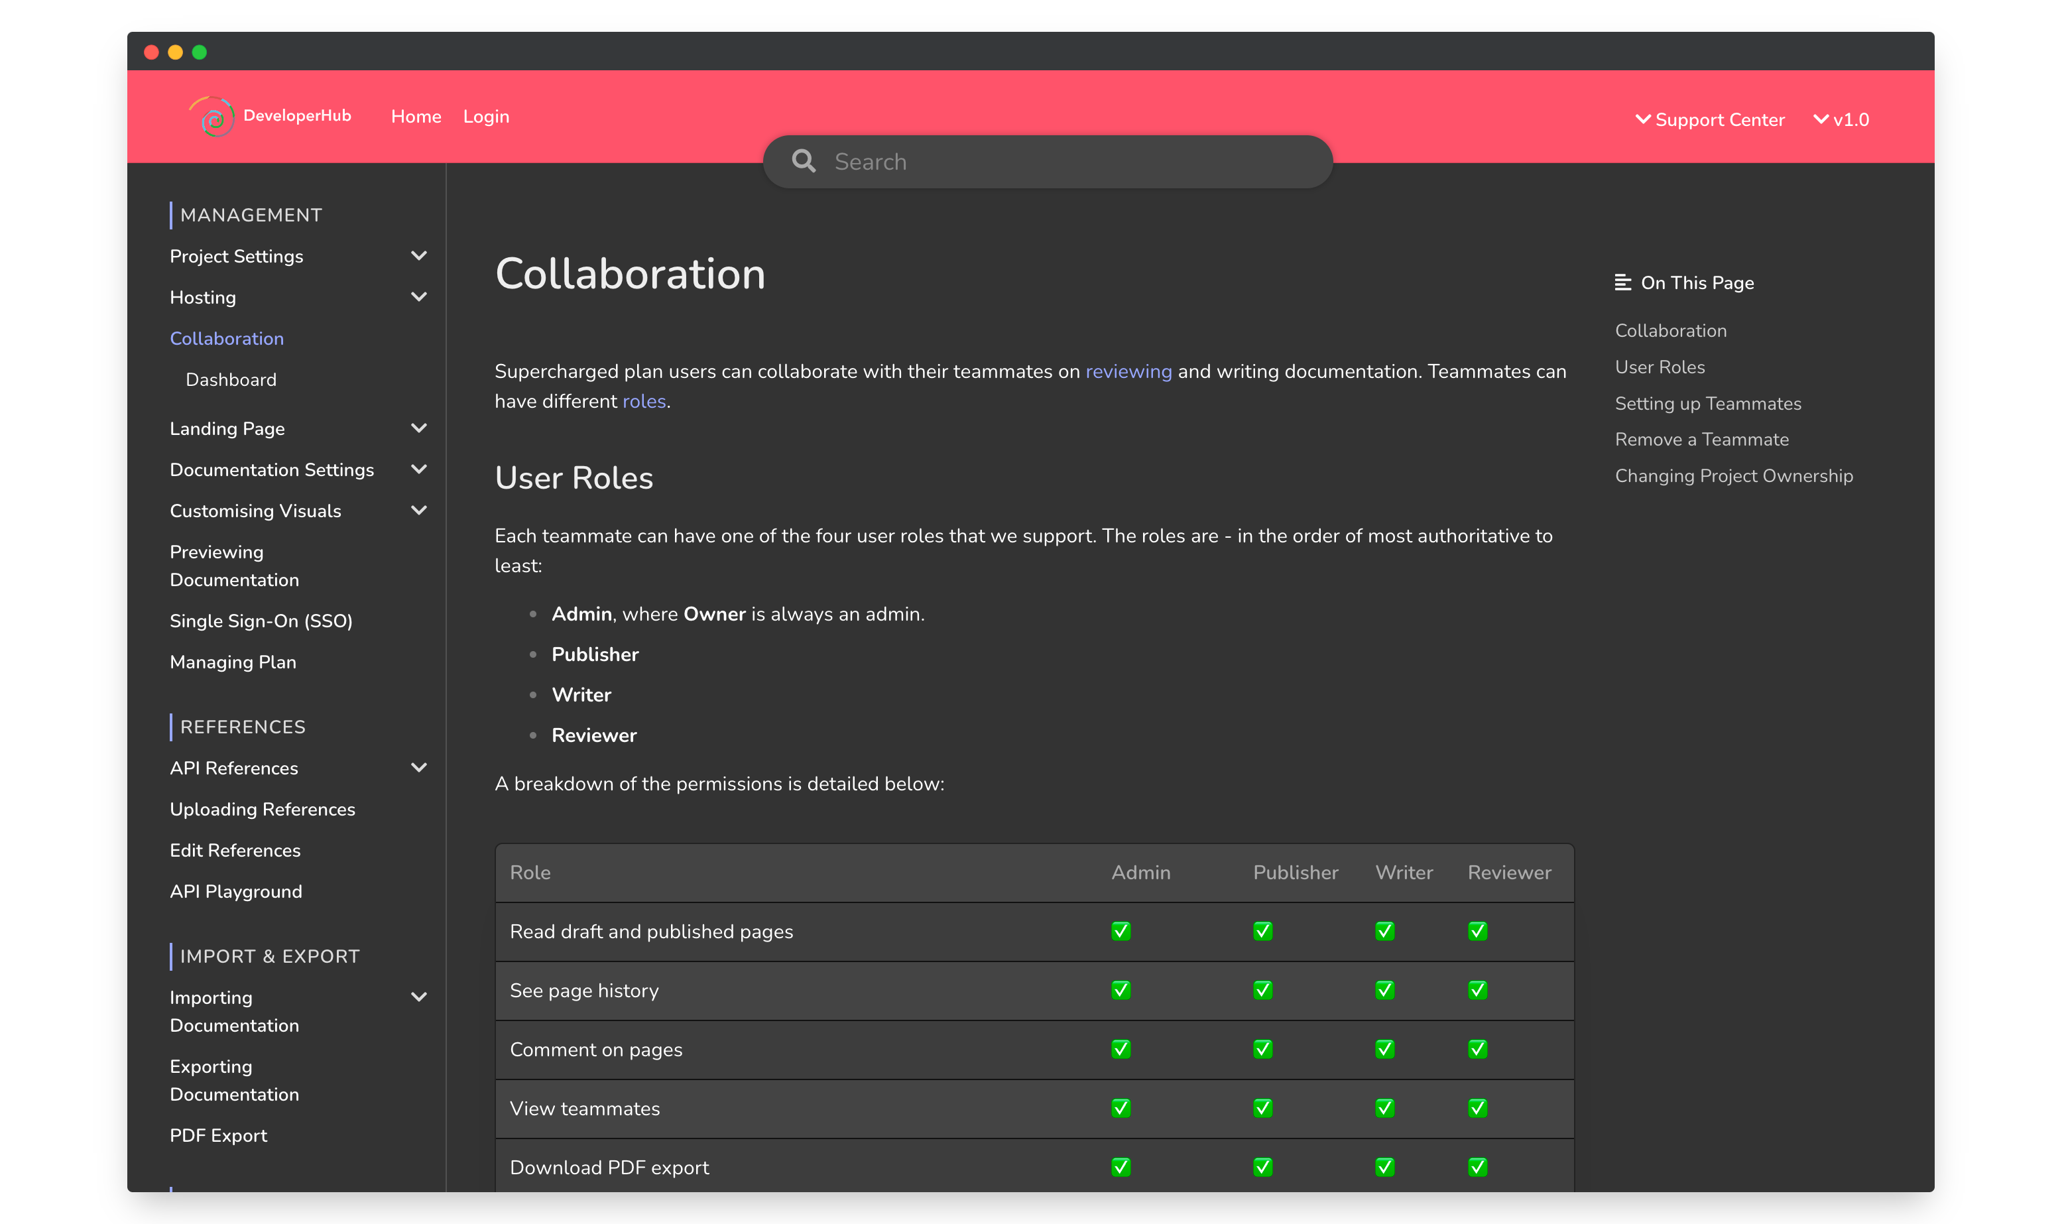Click Reviewer checkmark for Comment on pages
Viewport: 2062px width, 1224px height.
pos(1477,1049)
